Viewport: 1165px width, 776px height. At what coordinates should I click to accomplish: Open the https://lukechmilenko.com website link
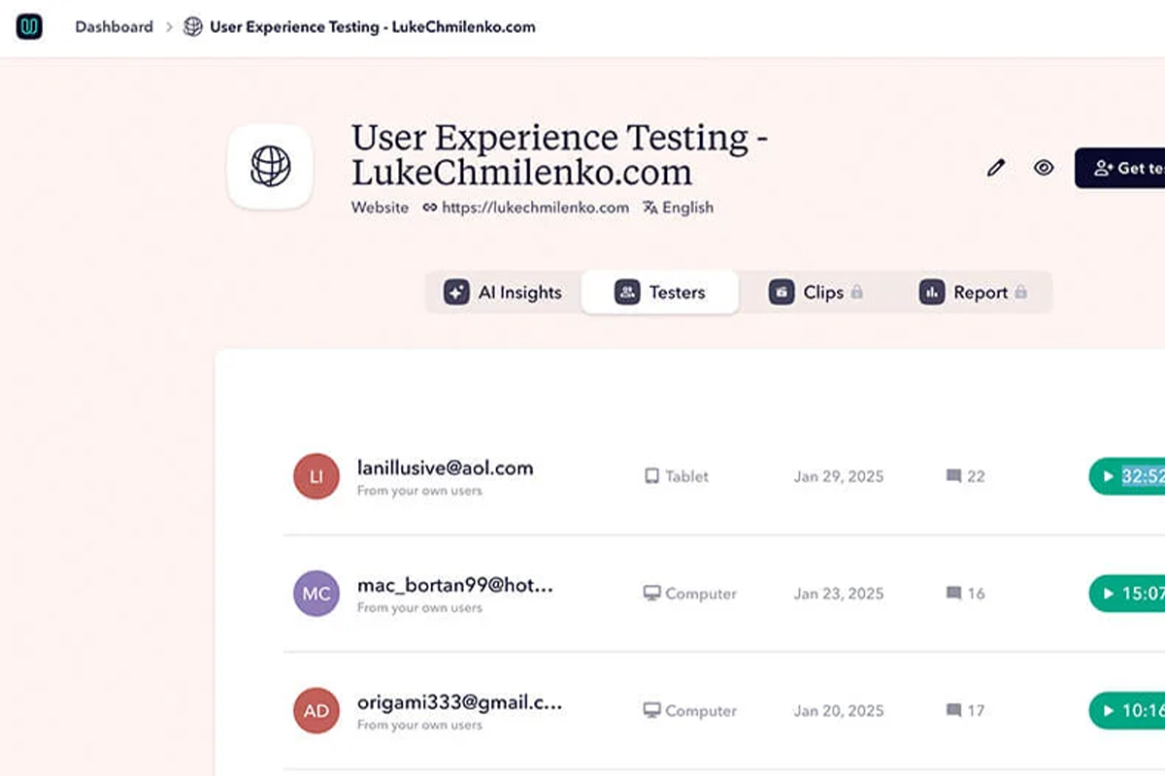534,208
